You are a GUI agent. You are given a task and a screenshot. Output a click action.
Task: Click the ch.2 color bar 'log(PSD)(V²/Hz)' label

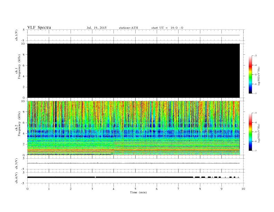click(259, 133)
